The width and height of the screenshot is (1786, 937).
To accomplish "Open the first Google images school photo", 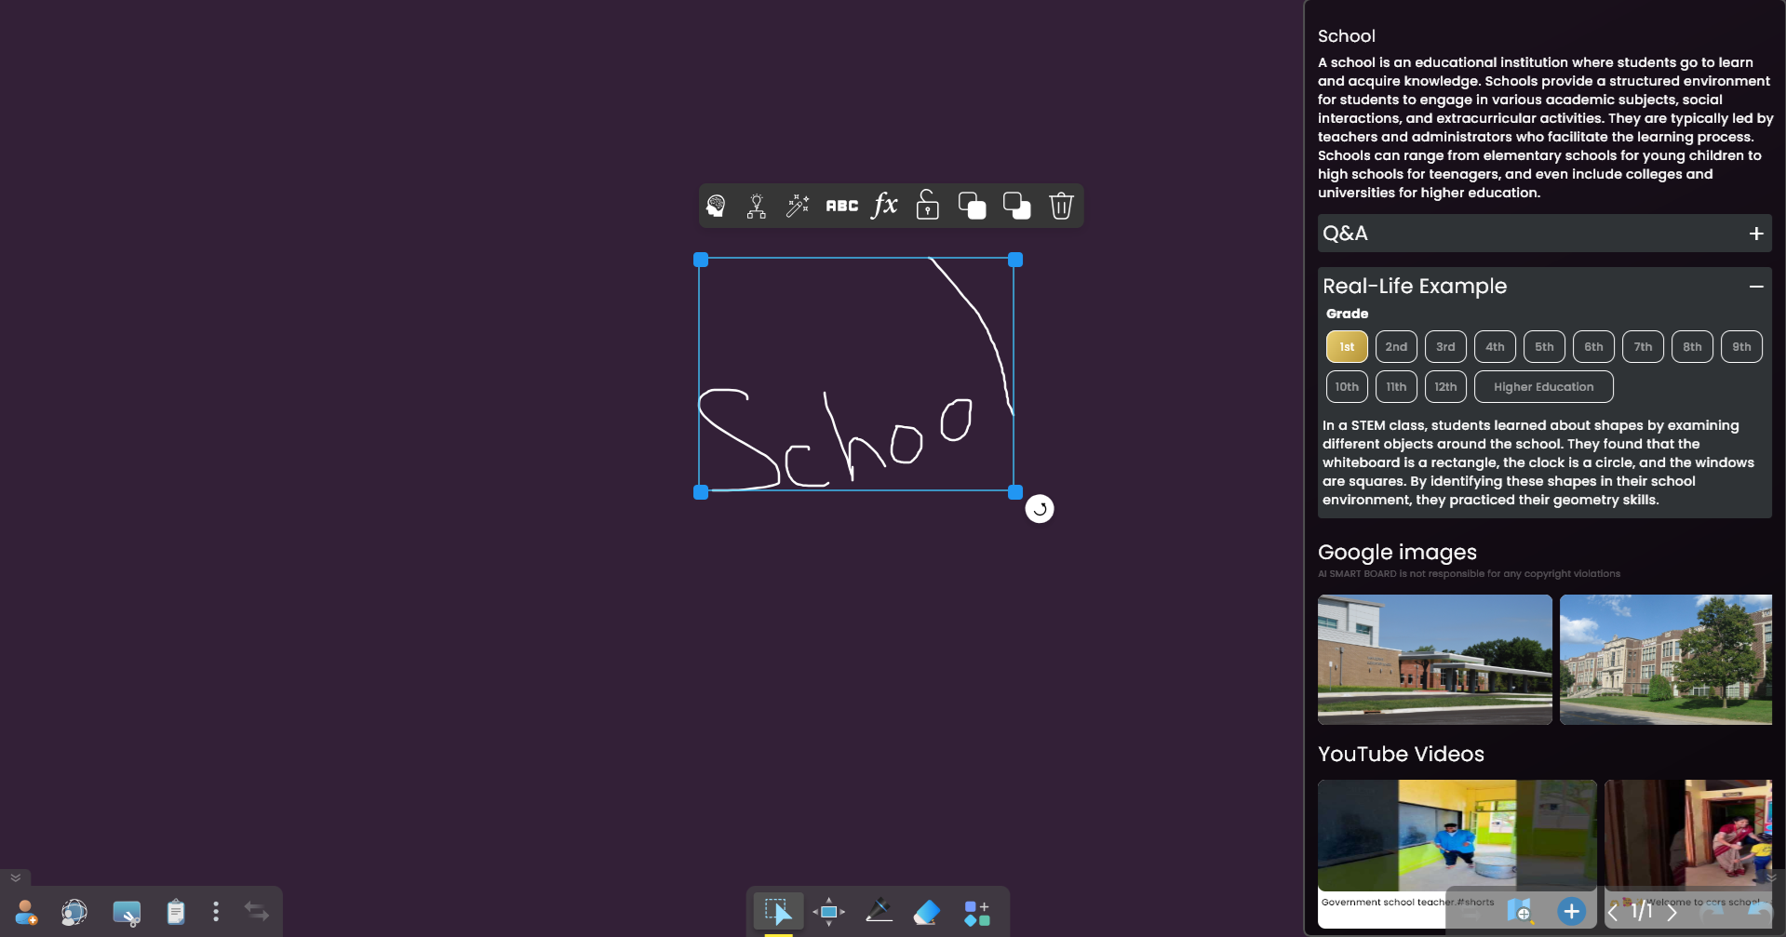I will click(1434, 659).
